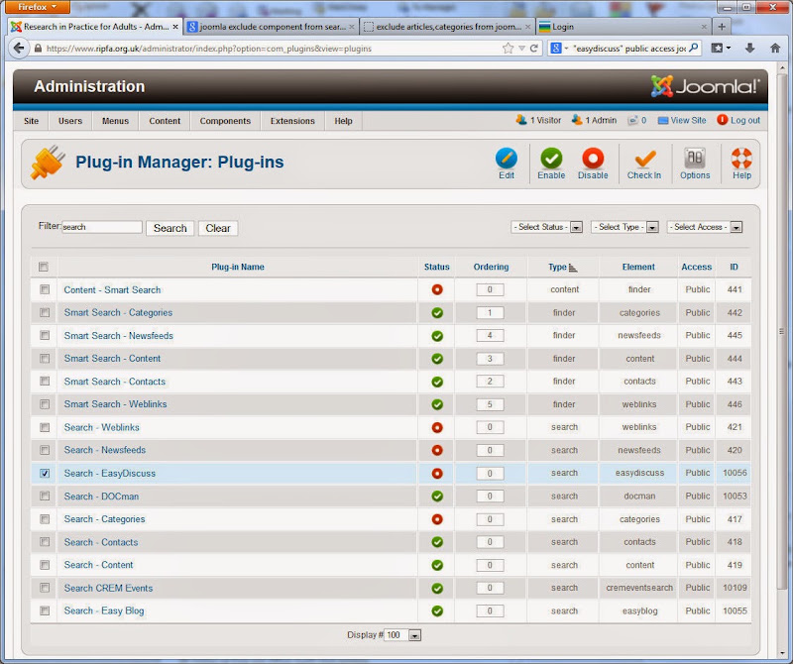The width and height of the screenshot is (793, 664).
Task: Open the Components menu
Action: click(x=225, y=121)
